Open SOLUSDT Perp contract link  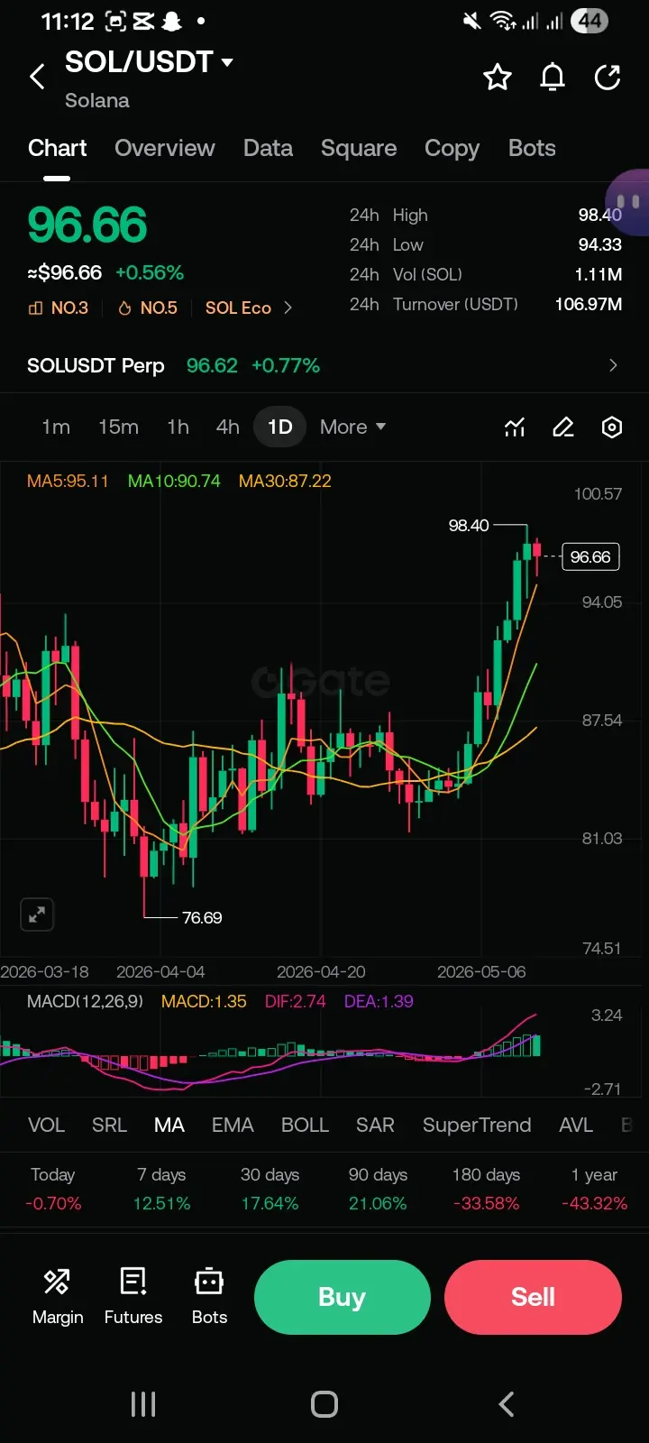[x=96, y=365]
